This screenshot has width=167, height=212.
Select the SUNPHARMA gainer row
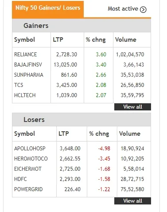[x=82, y=75]
